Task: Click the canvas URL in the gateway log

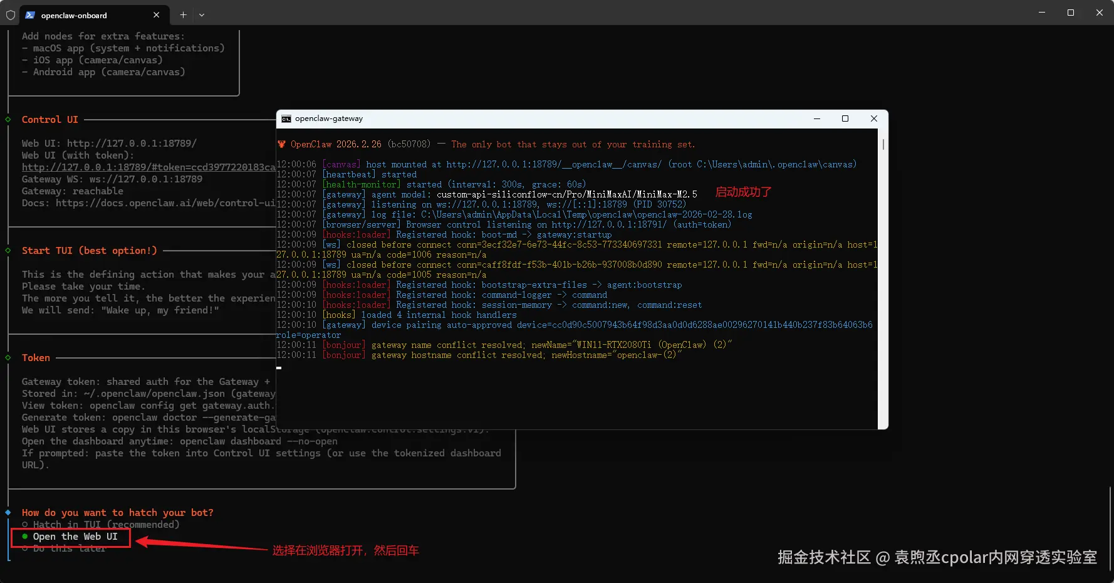Action: click(x=554, y=164)
